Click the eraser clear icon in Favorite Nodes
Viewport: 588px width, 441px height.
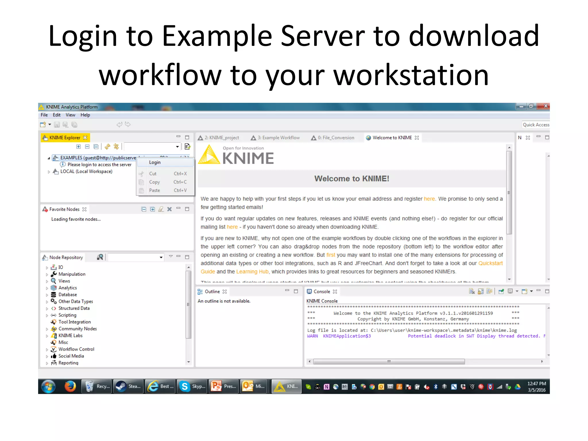pyautogui.click(x=161, y=209)
